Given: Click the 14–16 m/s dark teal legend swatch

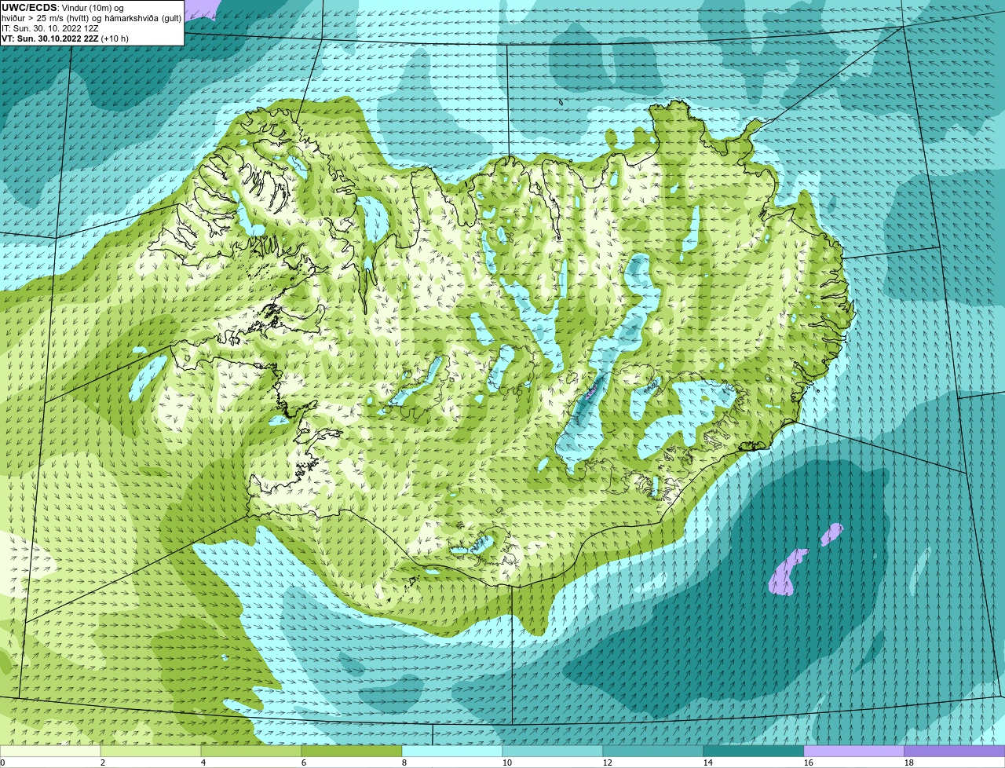Looking at the screenshot, I should [x=754, y=751].
